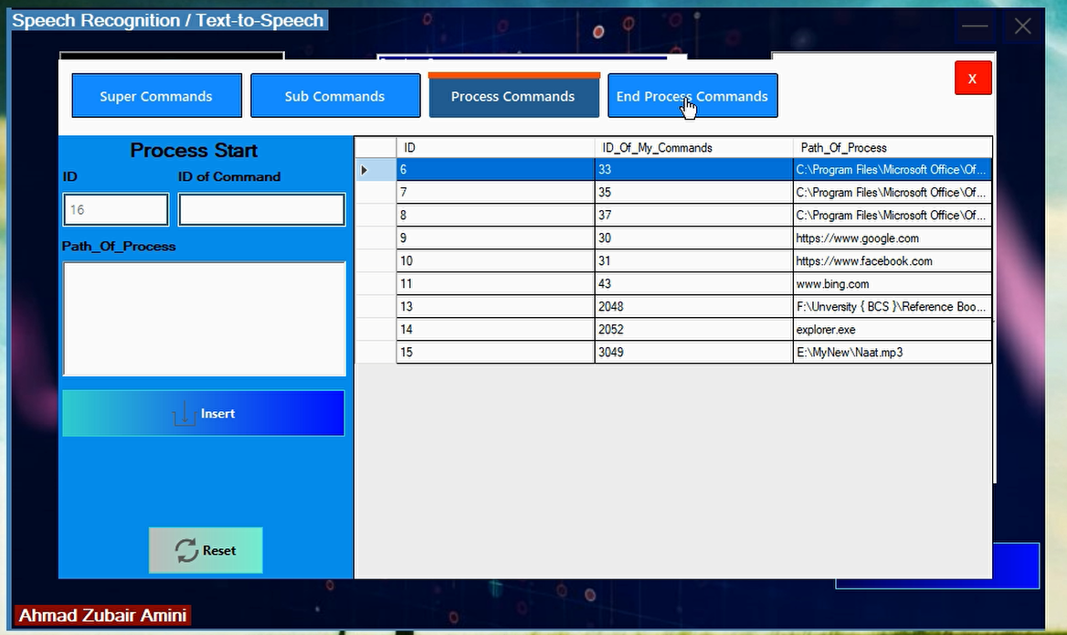Open the Super Commands tab
This screenshot has height=635, width=1067.
(156, 96)
